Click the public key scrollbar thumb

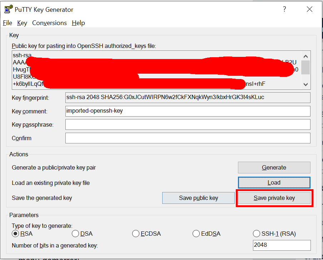[x=306, y=67]
